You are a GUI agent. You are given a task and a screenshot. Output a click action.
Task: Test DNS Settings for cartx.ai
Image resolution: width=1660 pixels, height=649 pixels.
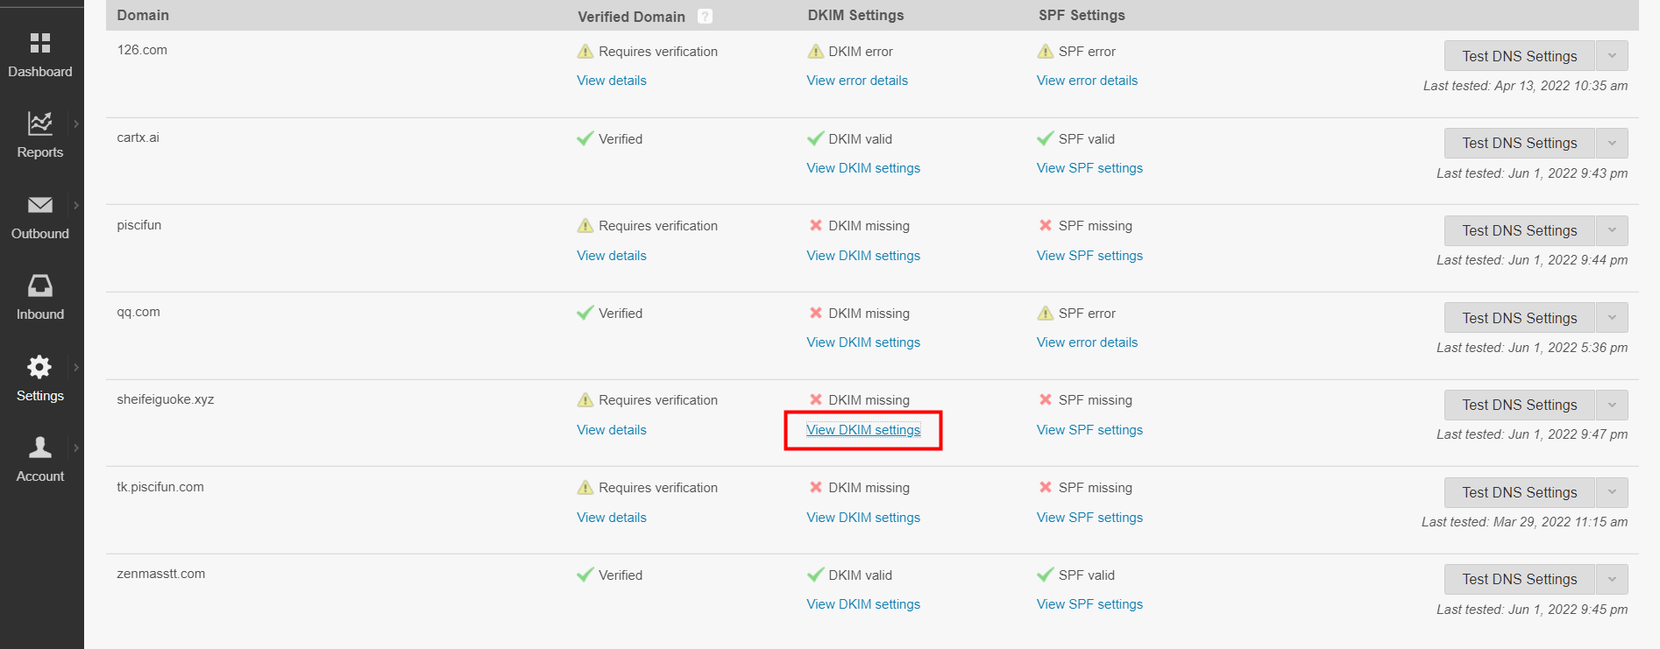(x=1519, y=143)
